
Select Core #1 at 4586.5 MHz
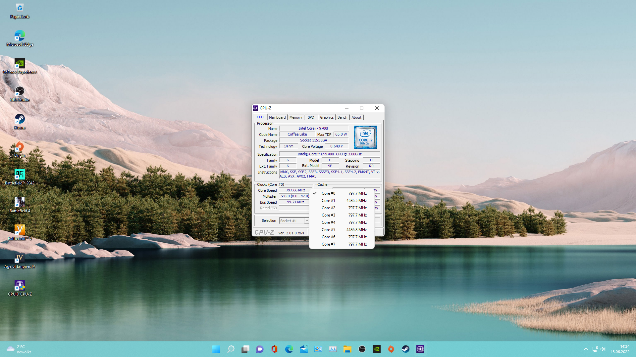341,201
